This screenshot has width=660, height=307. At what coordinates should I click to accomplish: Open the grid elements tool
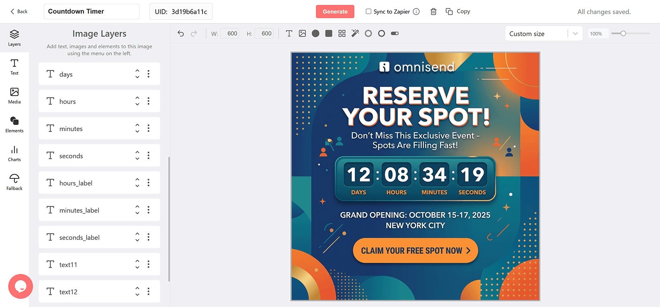(342, 33)
